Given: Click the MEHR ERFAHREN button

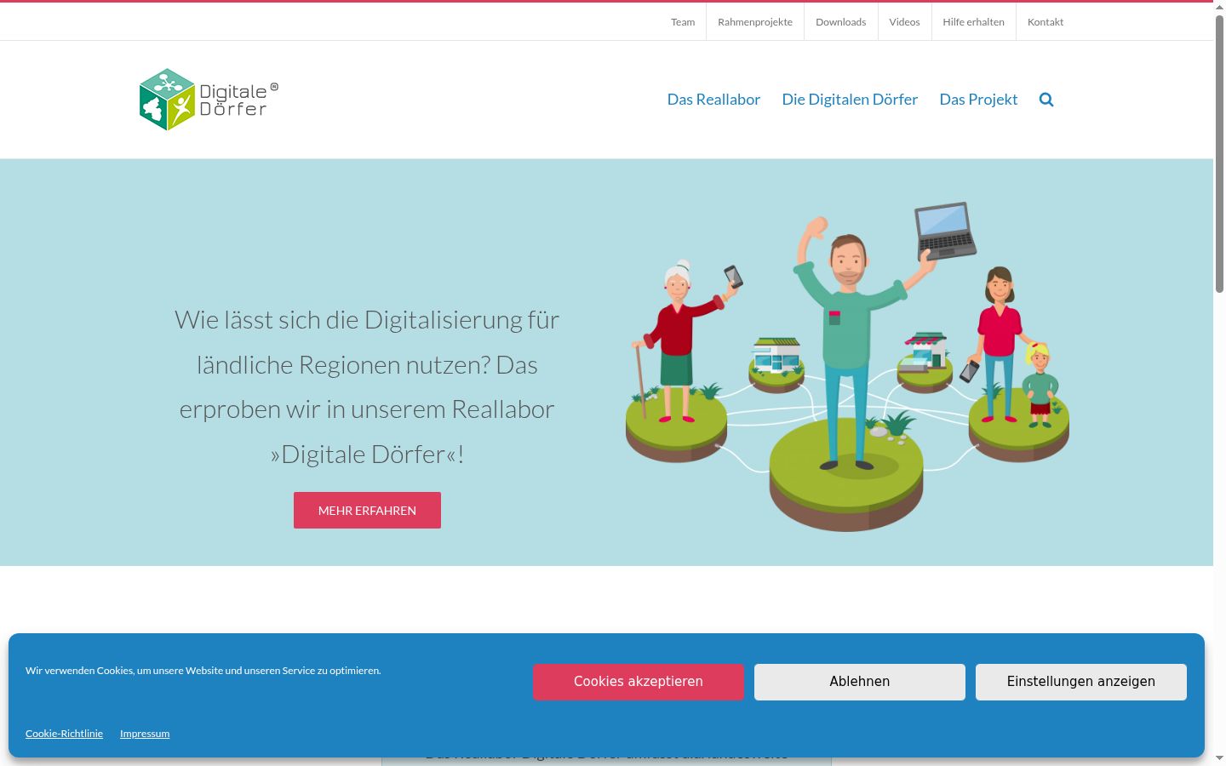Looking at the screenshot, I should click(367, 510).
